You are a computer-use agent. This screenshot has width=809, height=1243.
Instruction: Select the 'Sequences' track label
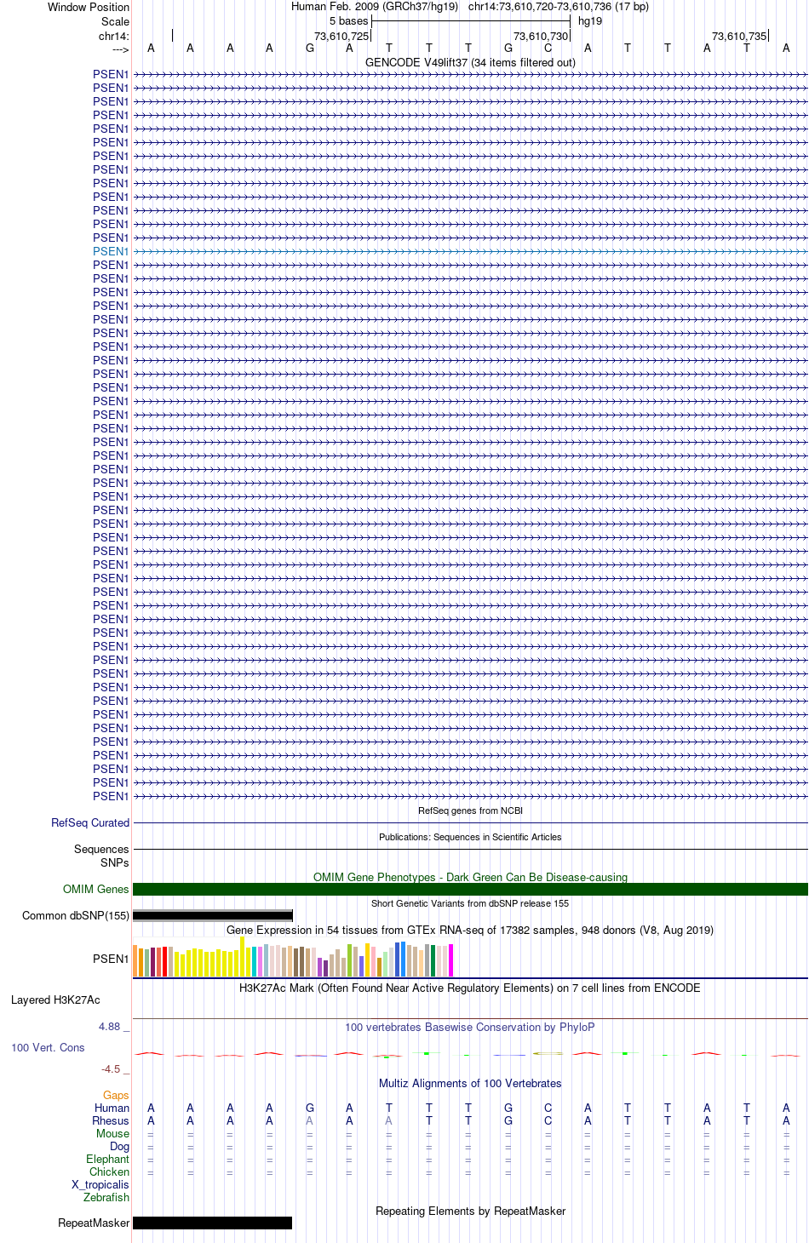[101, 849]
